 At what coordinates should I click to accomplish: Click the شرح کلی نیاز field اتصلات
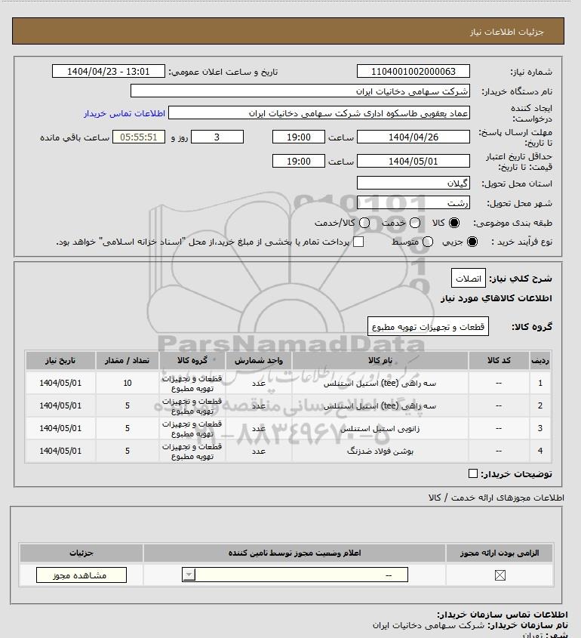pos(469,279)
